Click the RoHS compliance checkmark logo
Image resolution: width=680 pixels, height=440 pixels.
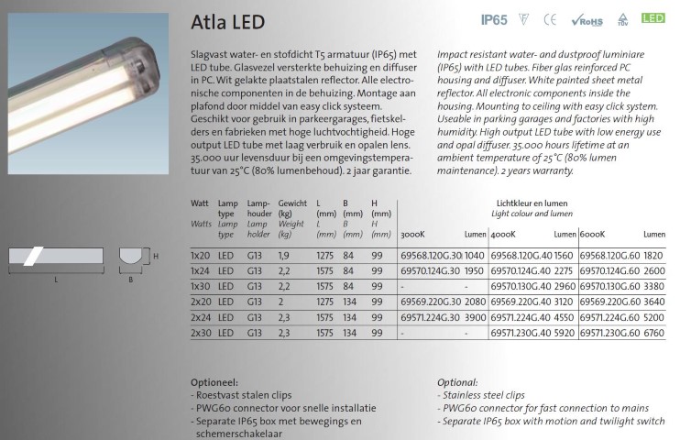(x=587, y=20)
